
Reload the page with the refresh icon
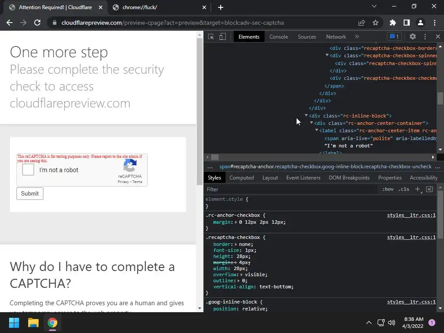pos(37,23)
